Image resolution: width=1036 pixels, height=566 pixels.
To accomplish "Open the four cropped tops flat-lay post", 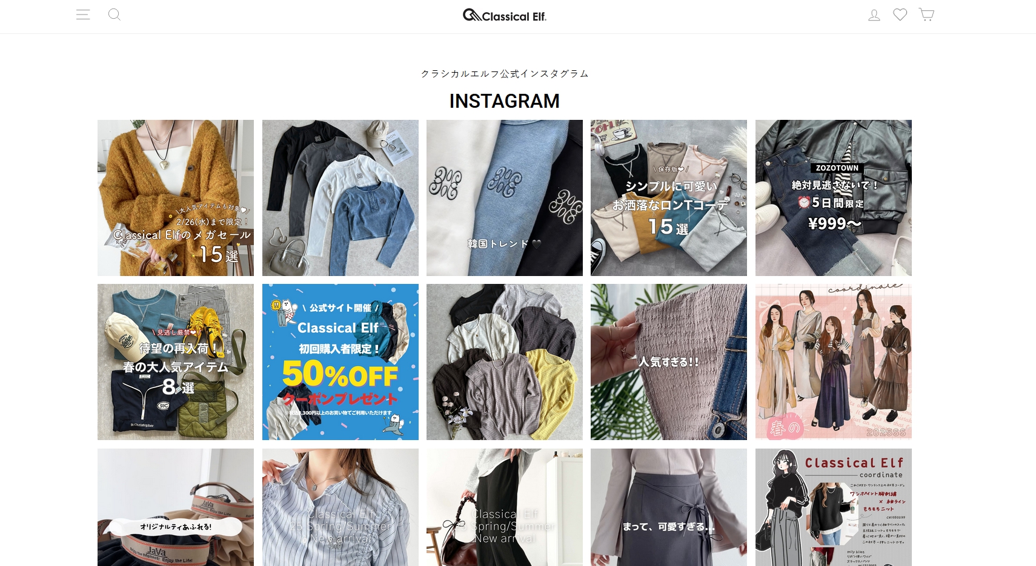I will [340, 198].
